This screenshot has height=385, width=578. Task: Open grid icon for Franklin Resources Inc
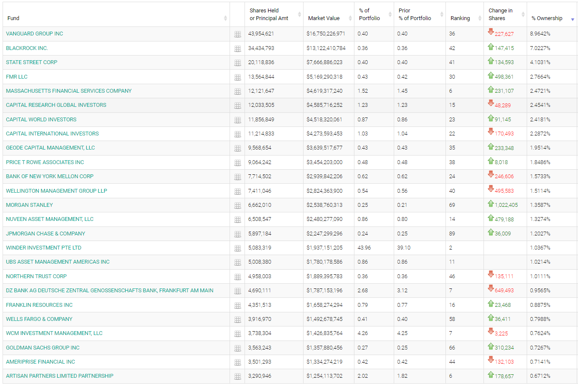tap(238, 306)
